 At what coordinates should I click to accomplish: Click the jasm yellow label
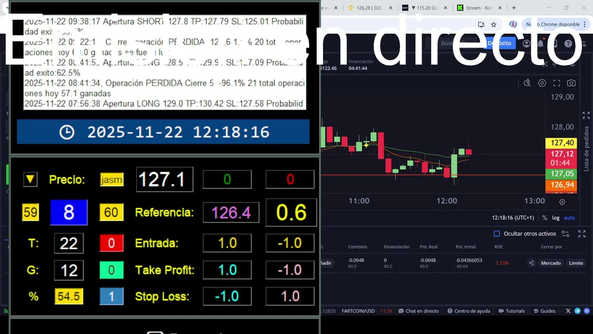112,180
